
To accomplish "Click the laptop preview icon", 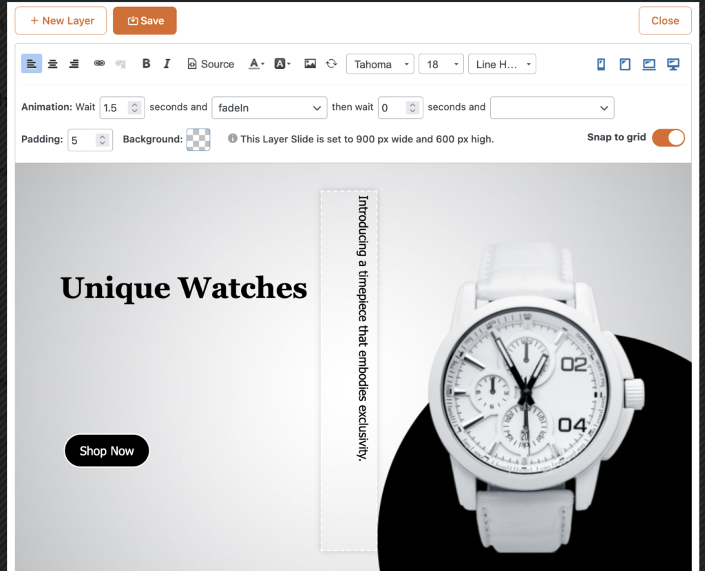I will point(649,63).
